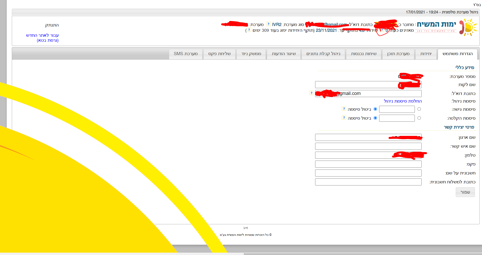Click the help icon beside the email address field
The height and width of the screenshot is (255, 482).
[311, 93]
